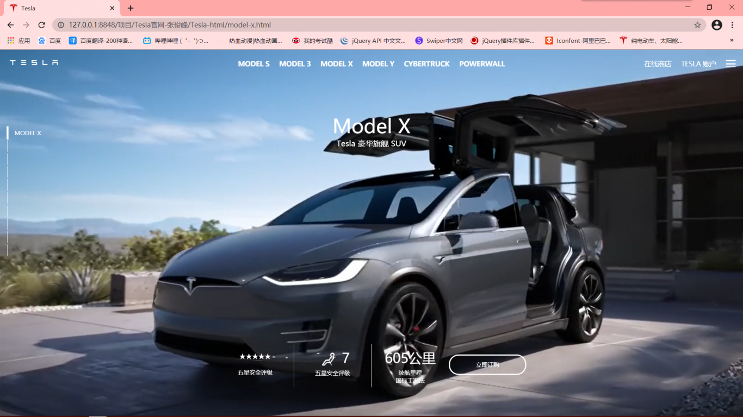Restore down the browser window
The image size is (743, 417).
coord(709,7)
